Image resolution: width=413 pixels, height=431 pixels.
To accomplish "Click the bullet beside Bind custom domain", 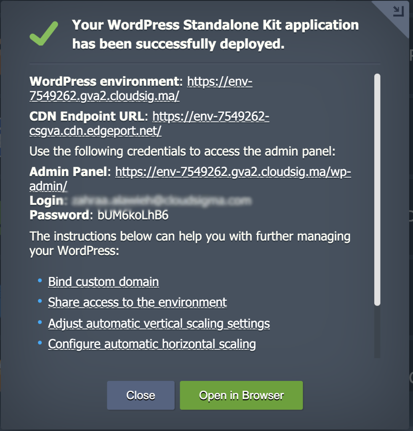I will 40,280.
